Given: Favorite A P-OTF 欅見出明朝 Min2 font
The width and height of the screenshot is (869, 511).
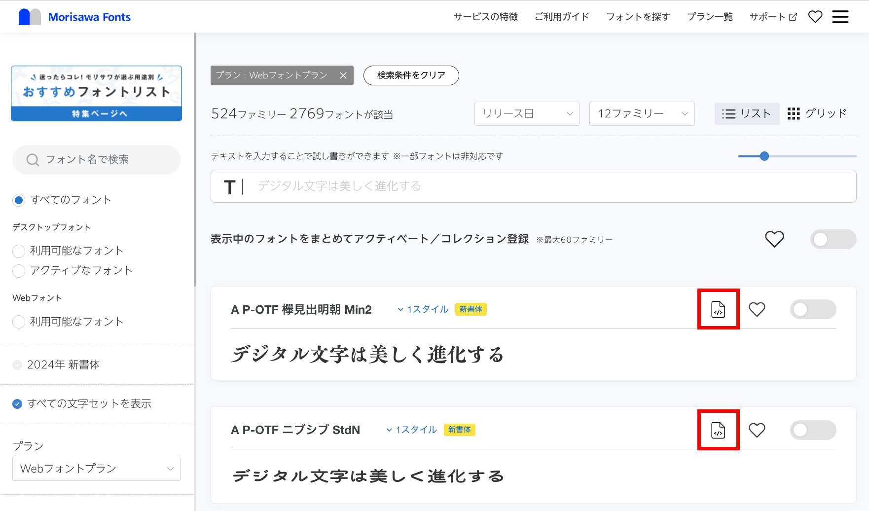Looking at the screenshot, I should click(757, 309).
